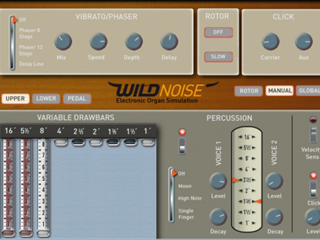Click the Voice 1 Level knob

[218, 181]
